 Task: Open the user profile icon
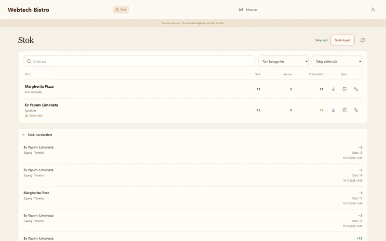point(373,10)
